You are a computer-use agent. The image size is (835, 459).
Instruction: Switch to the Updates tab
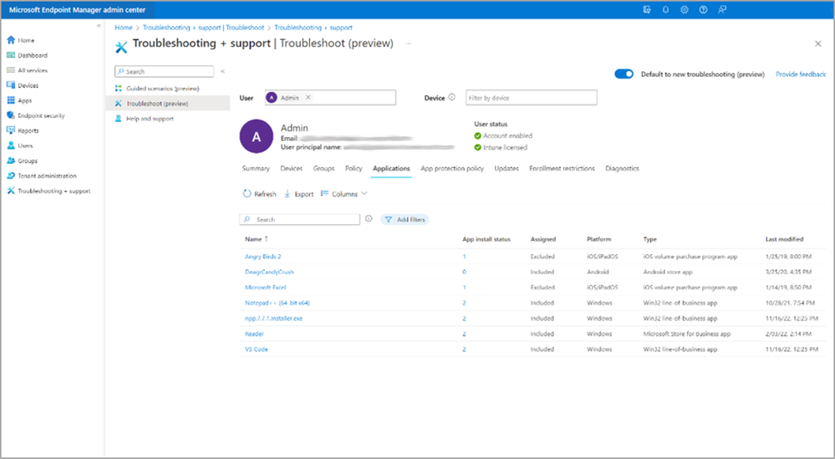507,168
